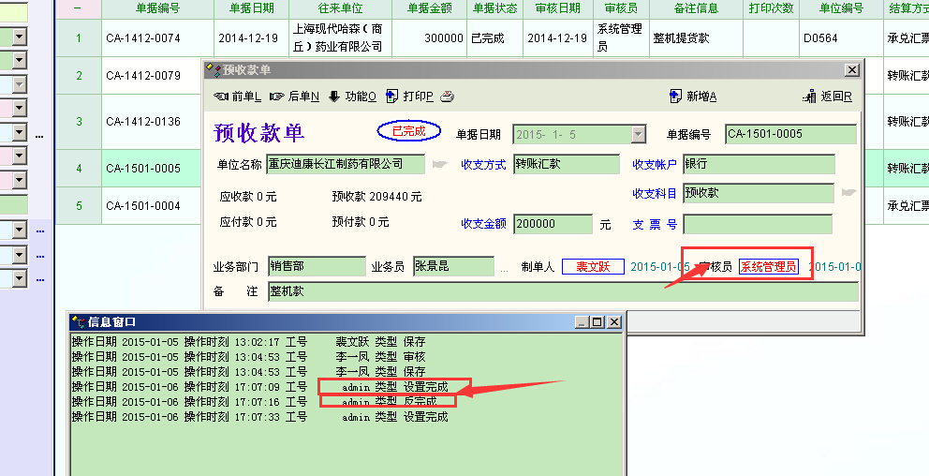Click the 收支方式 blue label link
Image resolution: width=929 pixels, height=476 pixels.
pyautogui.click(x=484, y=165)
